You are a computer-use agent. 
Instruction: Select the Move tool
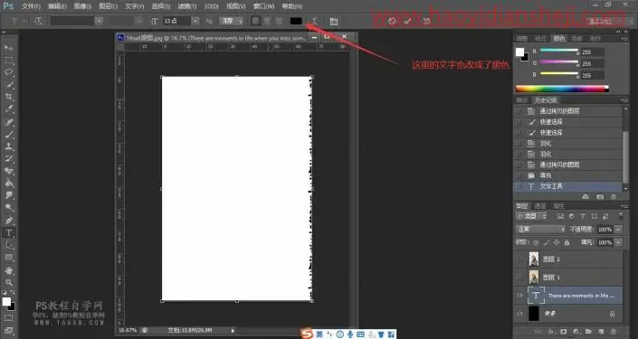(8, 48)
